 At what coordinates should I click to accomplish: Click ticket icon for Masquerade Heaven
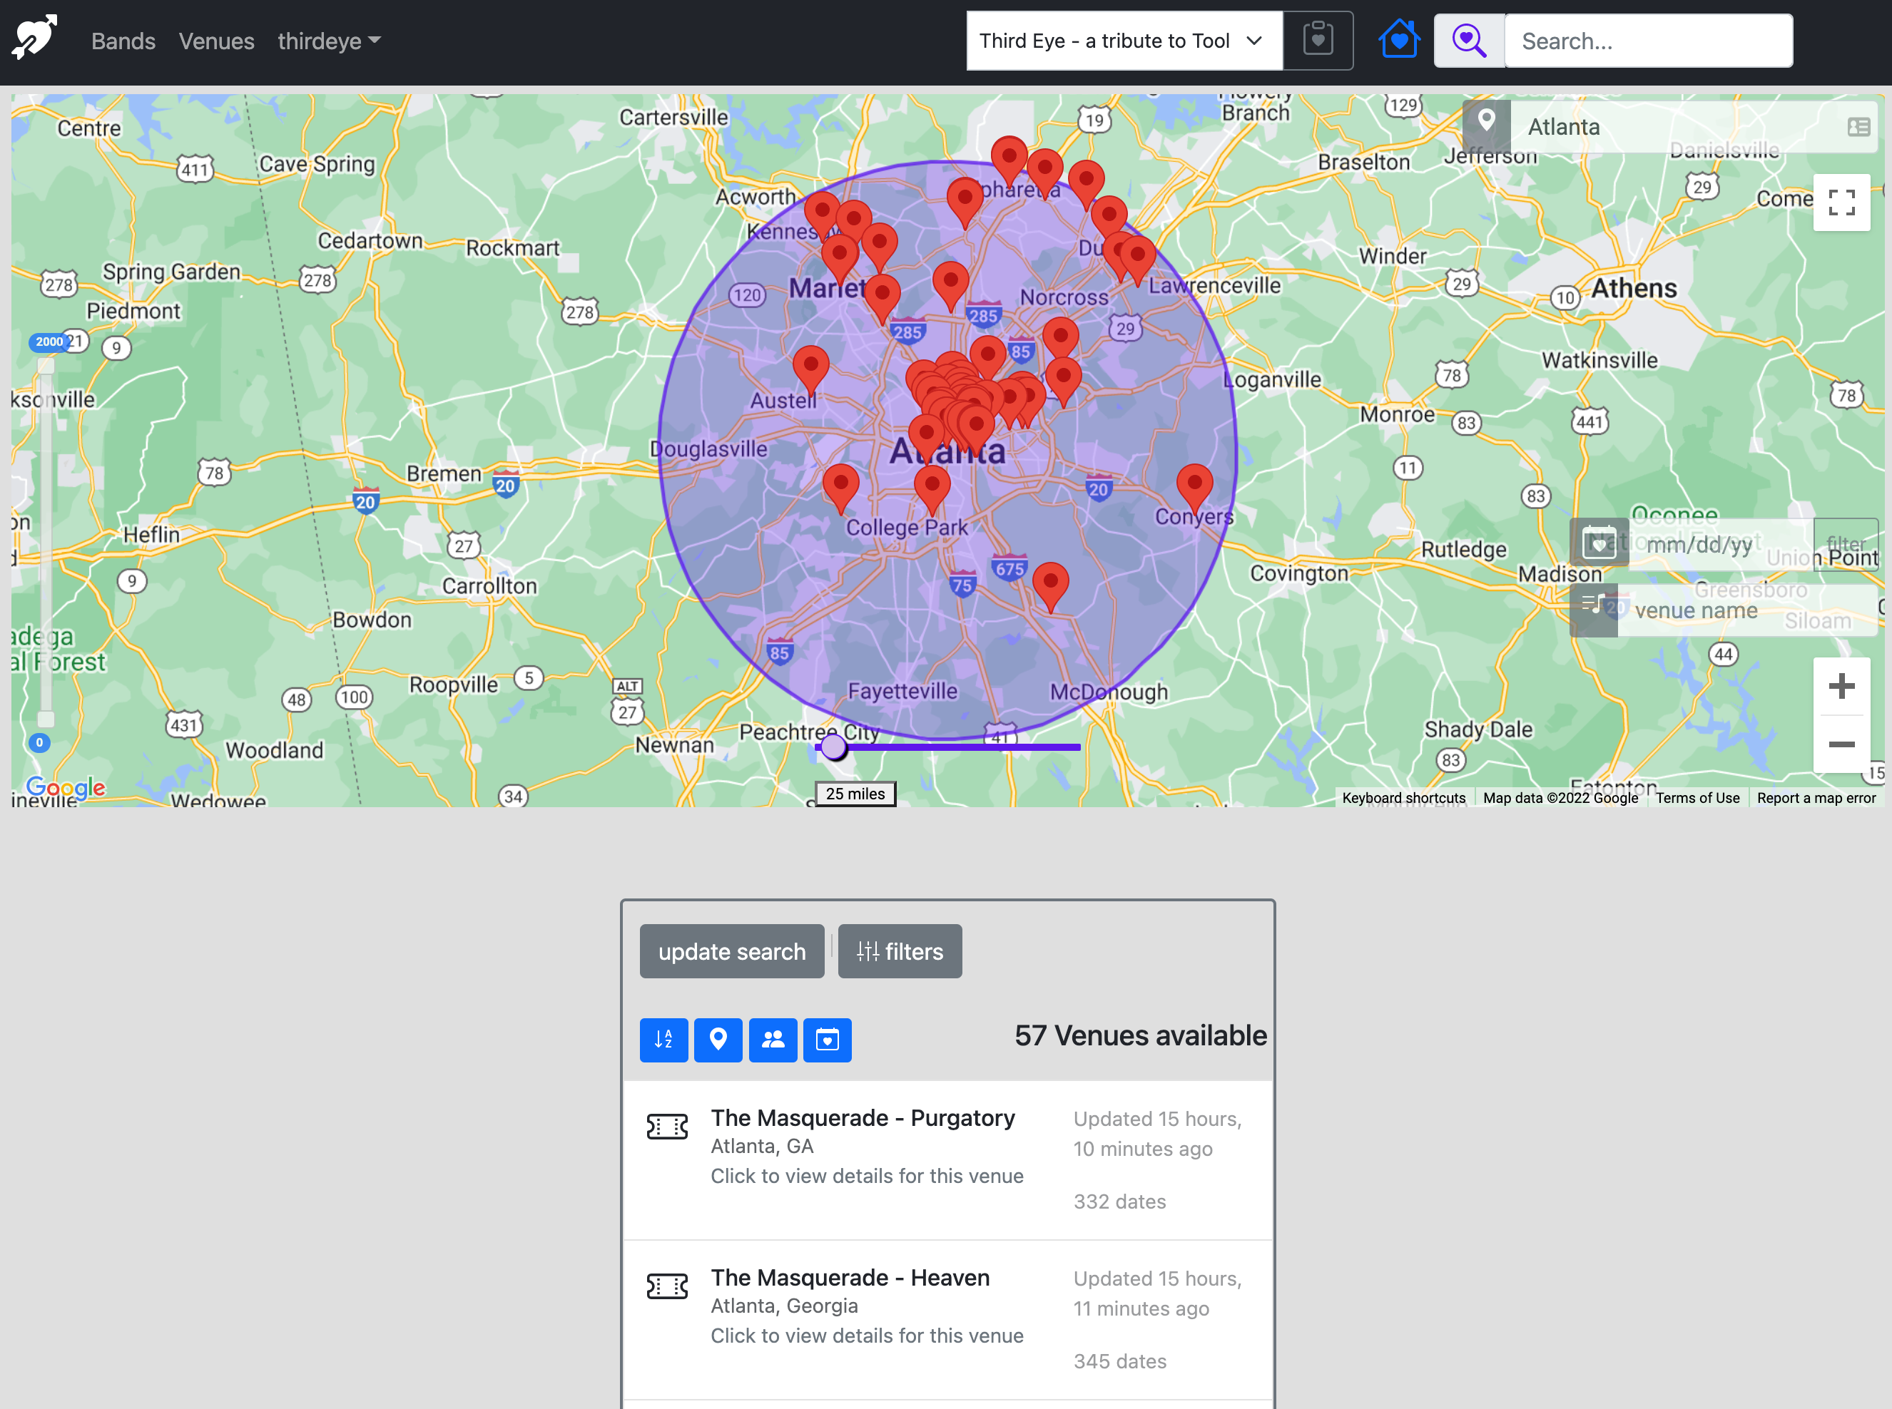pyautogui.click(x=666, y=1286)
